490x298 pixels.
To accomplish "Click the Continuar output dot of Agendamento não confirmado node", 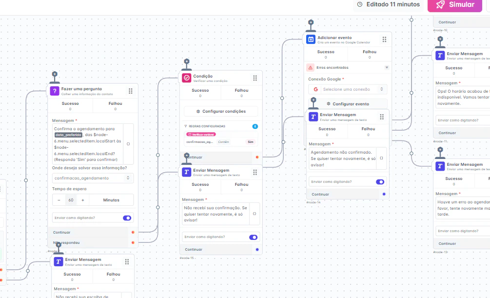I will pos(384,194).
